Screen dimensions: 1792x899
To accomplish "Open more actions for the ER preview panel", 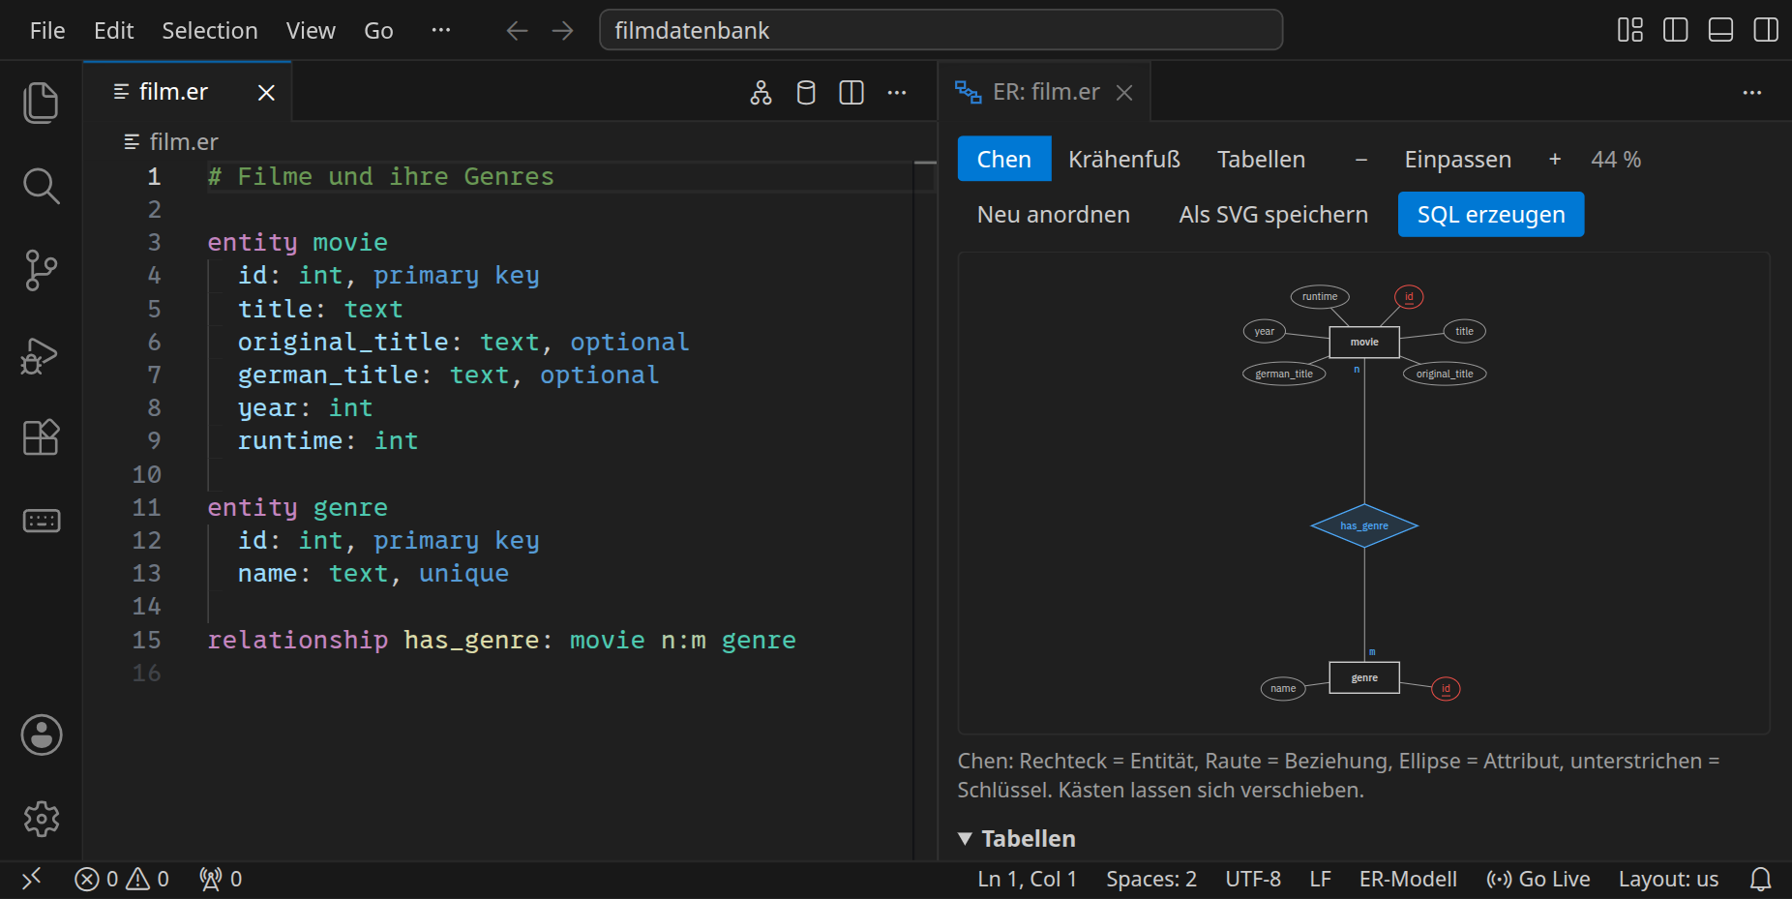I will (x=1752, y=93).
